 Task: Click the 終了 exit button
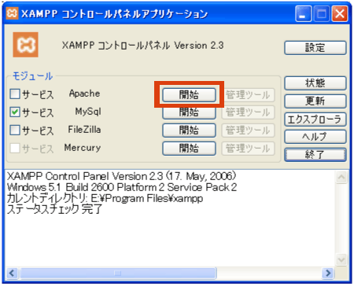point(315,155)
